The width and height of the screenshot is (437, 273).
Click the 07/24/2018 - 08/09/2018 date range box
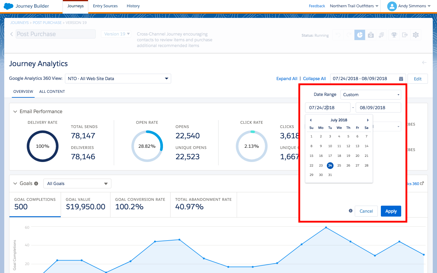(x=368, y=79)
